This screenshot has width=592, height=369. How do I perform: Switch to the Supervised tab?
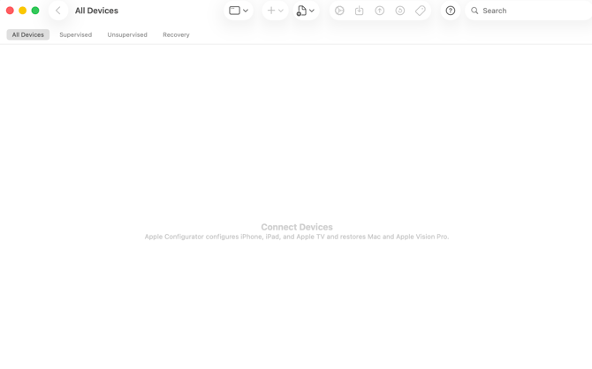[75, 34]
